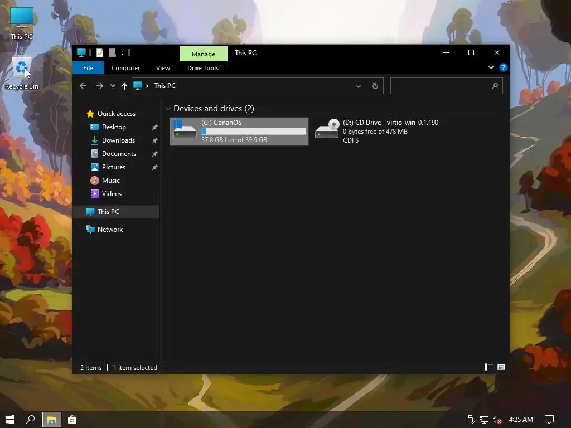
Task: Switch to details view in status bar
Action: [x=488, y=367]
